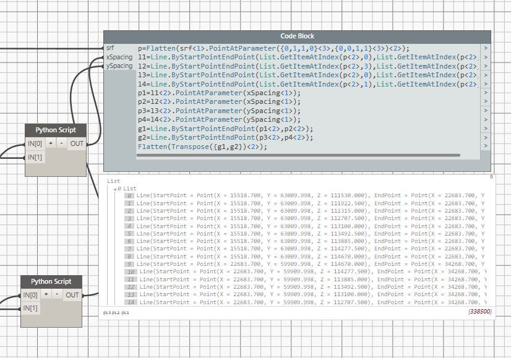Click the minus button on lower Python Script
This screenshot has height=358, width=511.
[x=56, y=295]
